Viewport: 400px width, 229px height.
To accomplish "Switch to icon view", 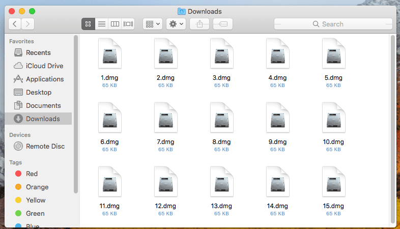I will coord(88,24).
